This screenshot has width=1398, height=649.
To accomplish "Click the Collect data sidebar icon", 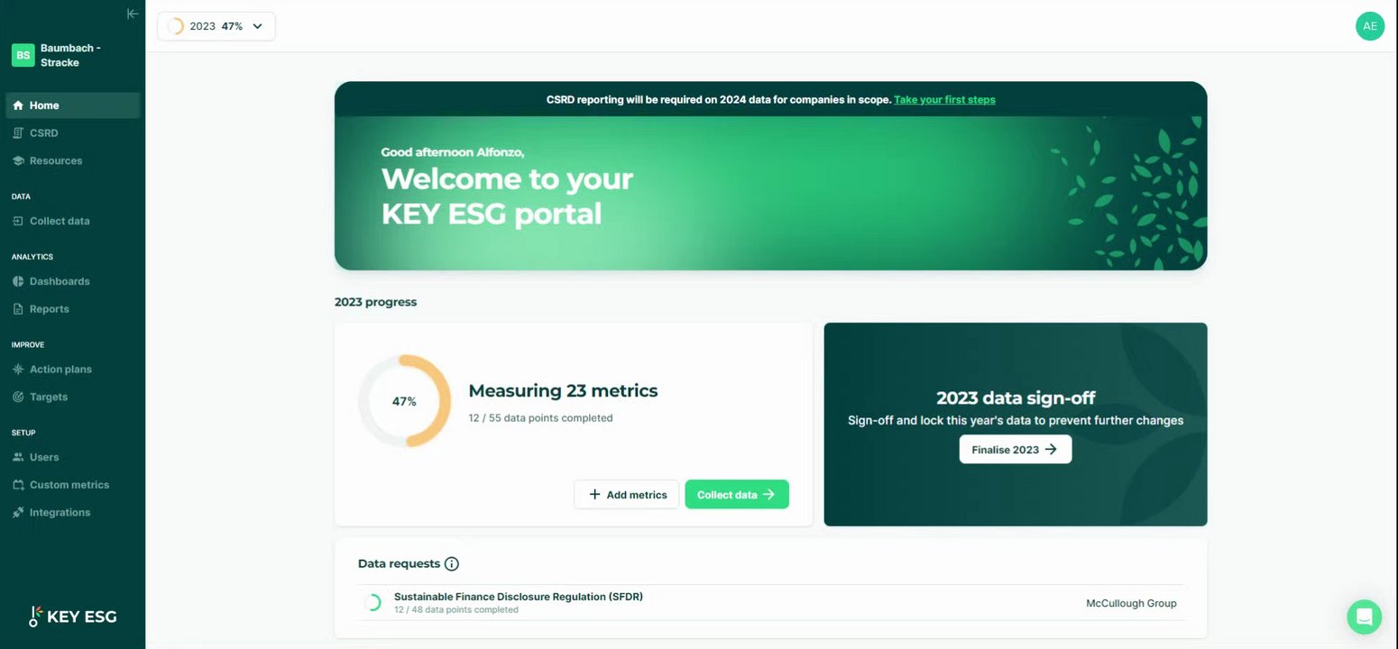I will point(18,221).
